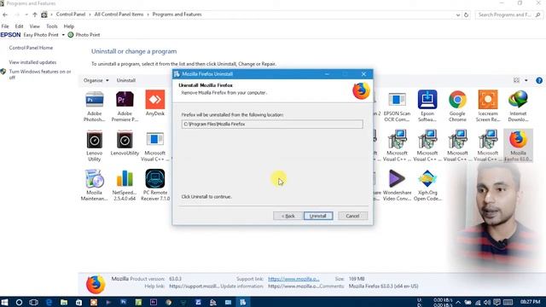Open the help question mark icon
Viewport: 546px width, 307px height.
pos(539,80)
